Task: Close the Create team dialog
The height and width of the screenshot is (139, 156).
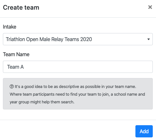Action: tap(150, 7)
